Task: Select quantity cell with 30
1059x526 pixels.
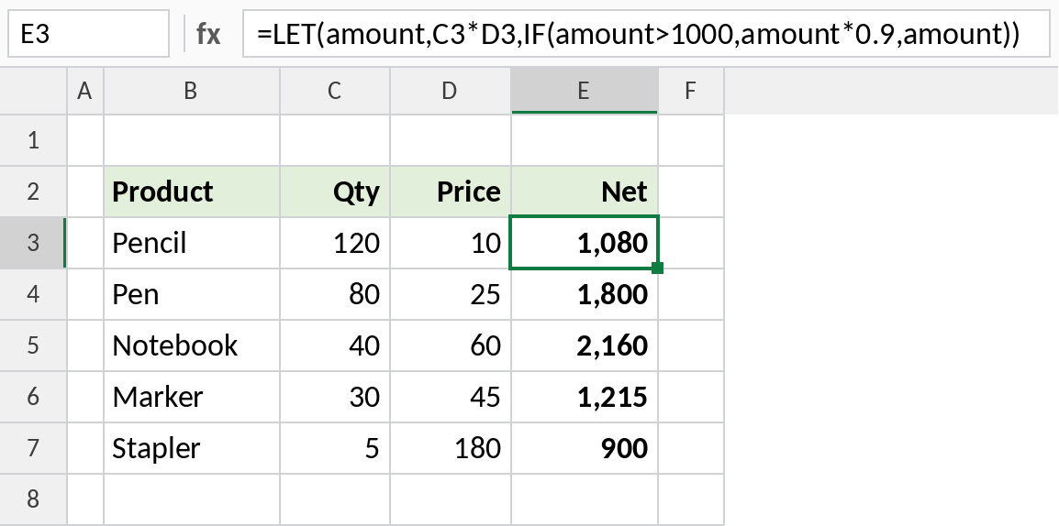Action: tap(334, 397)
